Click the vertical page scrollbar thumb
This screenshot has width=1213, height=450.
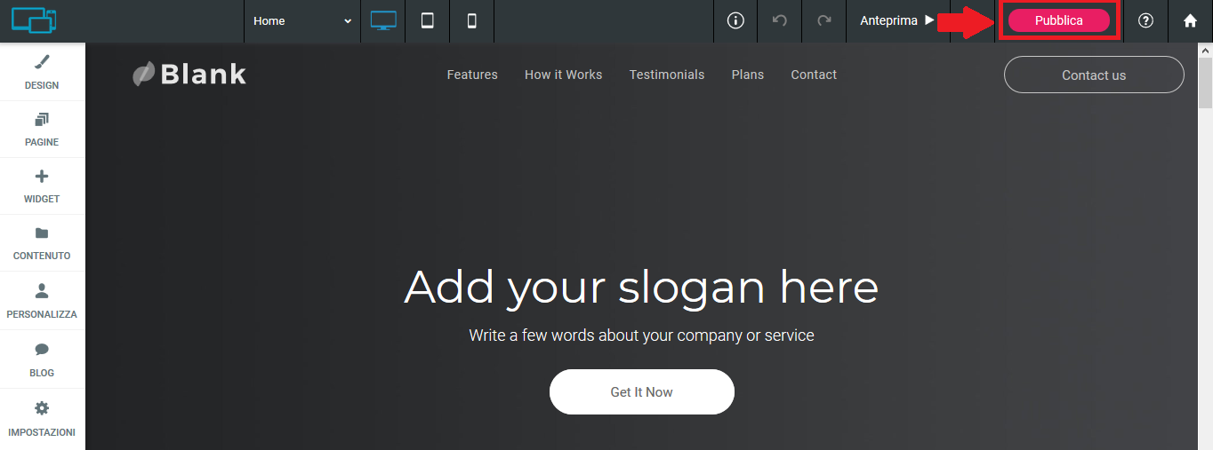point(1206,84)
